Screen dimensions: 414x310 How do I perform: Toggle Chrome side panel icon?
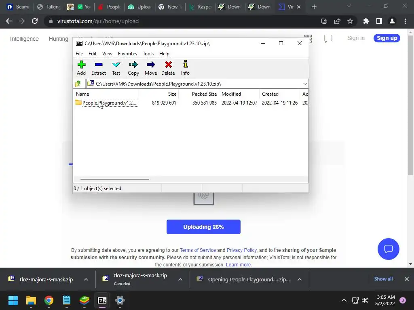click(379, 21)
